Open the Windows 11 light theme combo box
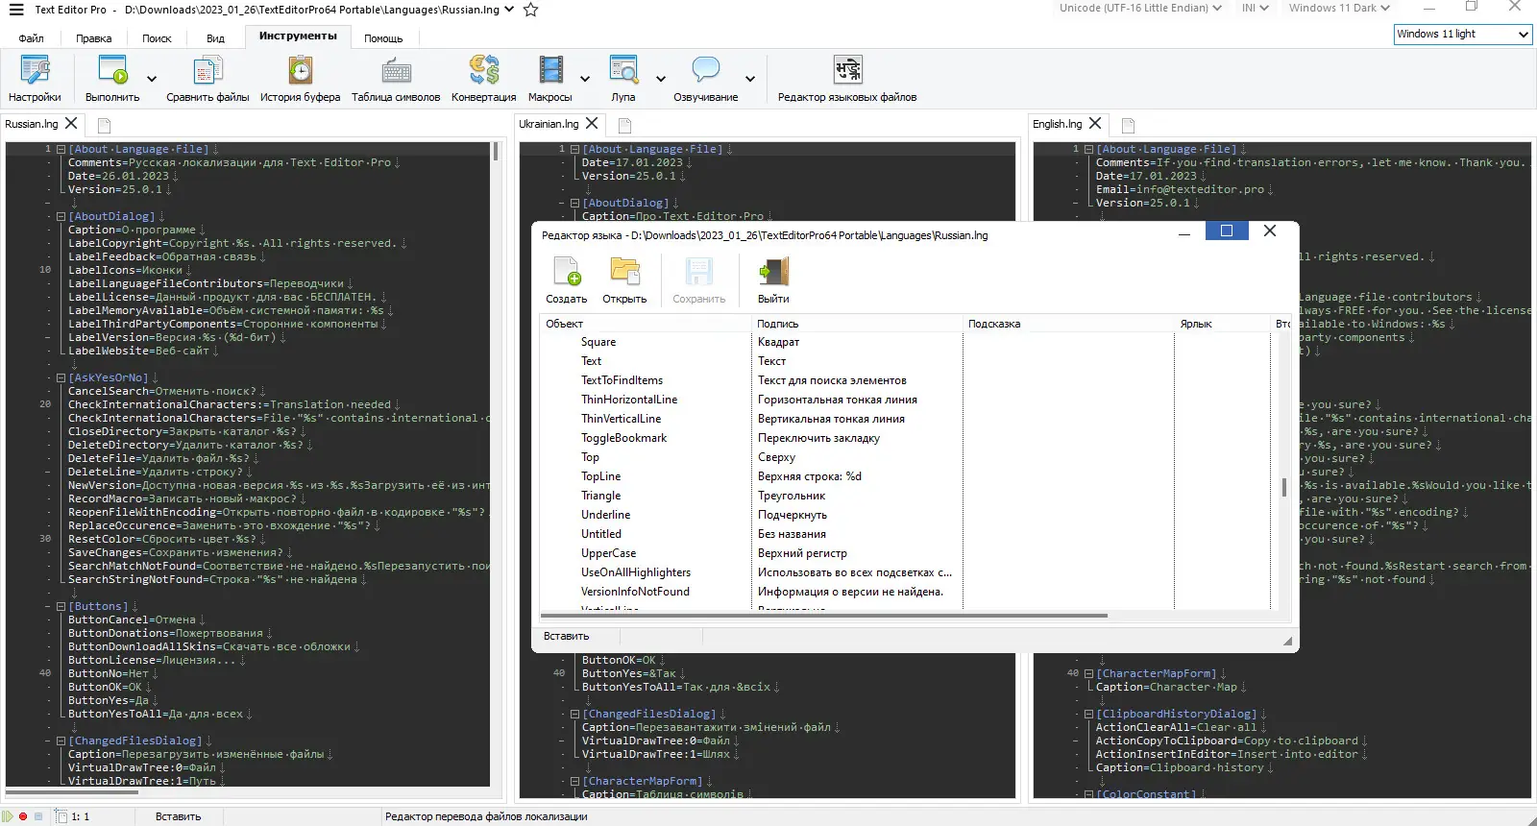This screenshot has width=1537, height=826. [x=1462, y=35]
